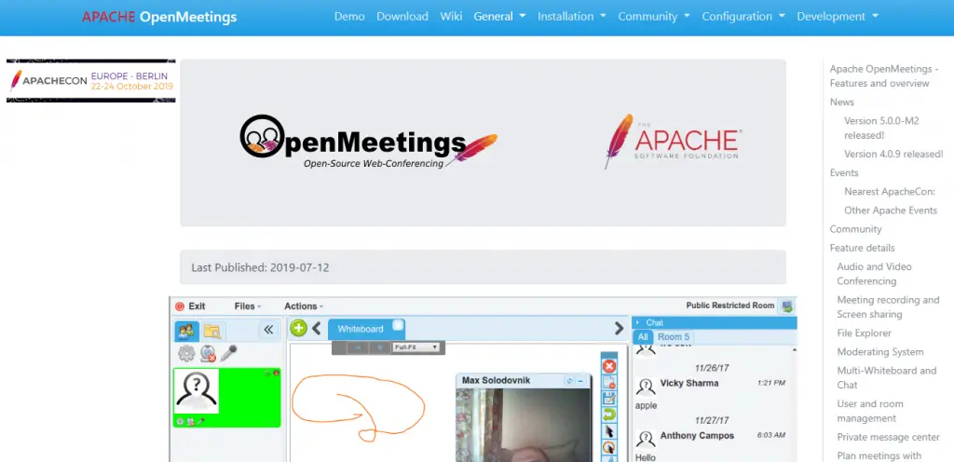This screenshot has width=954, height=462.
Task: Click the microphone icon in sidebar
Action: pyautogui.click(x=229, y=353)
